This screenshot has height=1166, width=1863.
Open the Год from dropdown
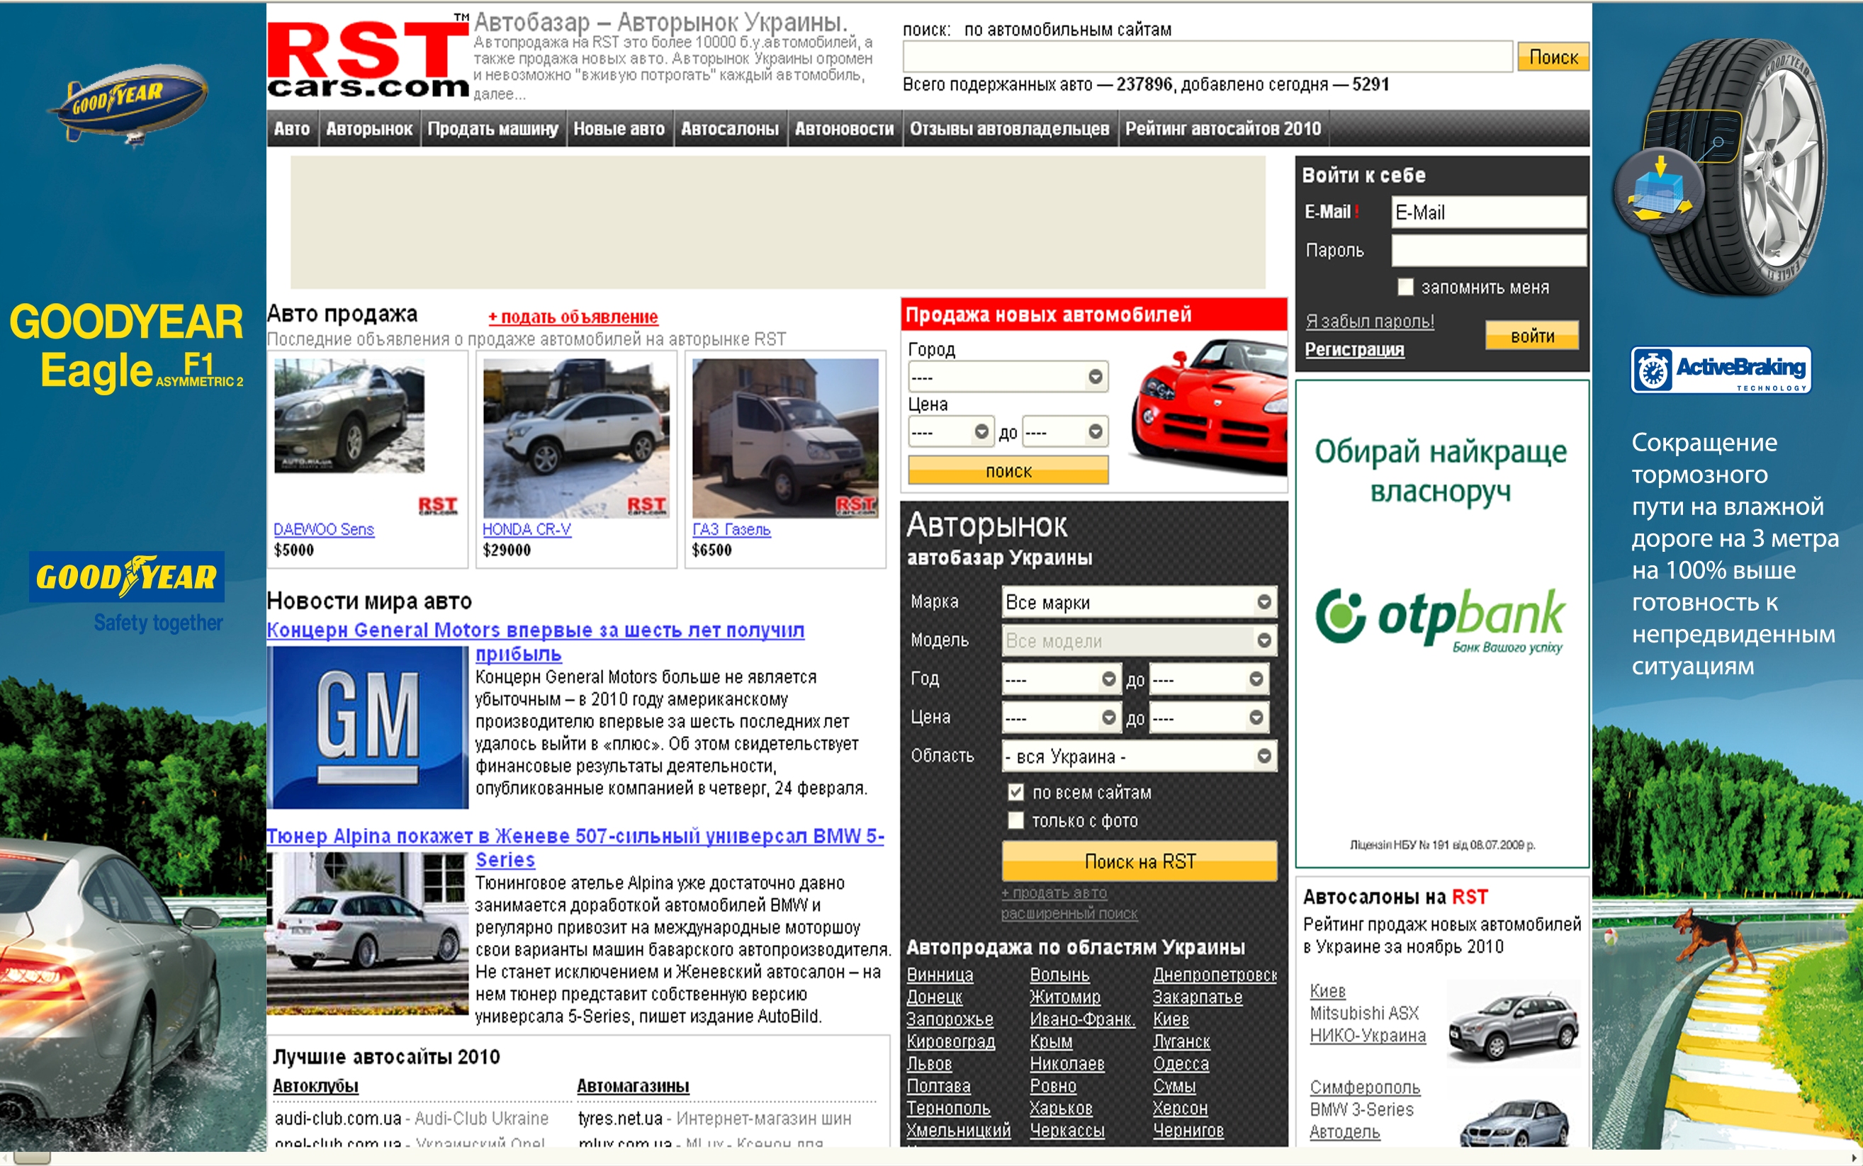[1061, 679]
